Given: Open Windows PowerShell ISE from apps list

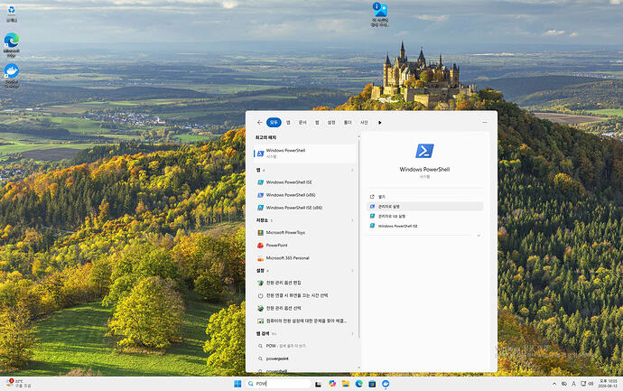Looking at the screenshot, I should (x=305, y=182).
